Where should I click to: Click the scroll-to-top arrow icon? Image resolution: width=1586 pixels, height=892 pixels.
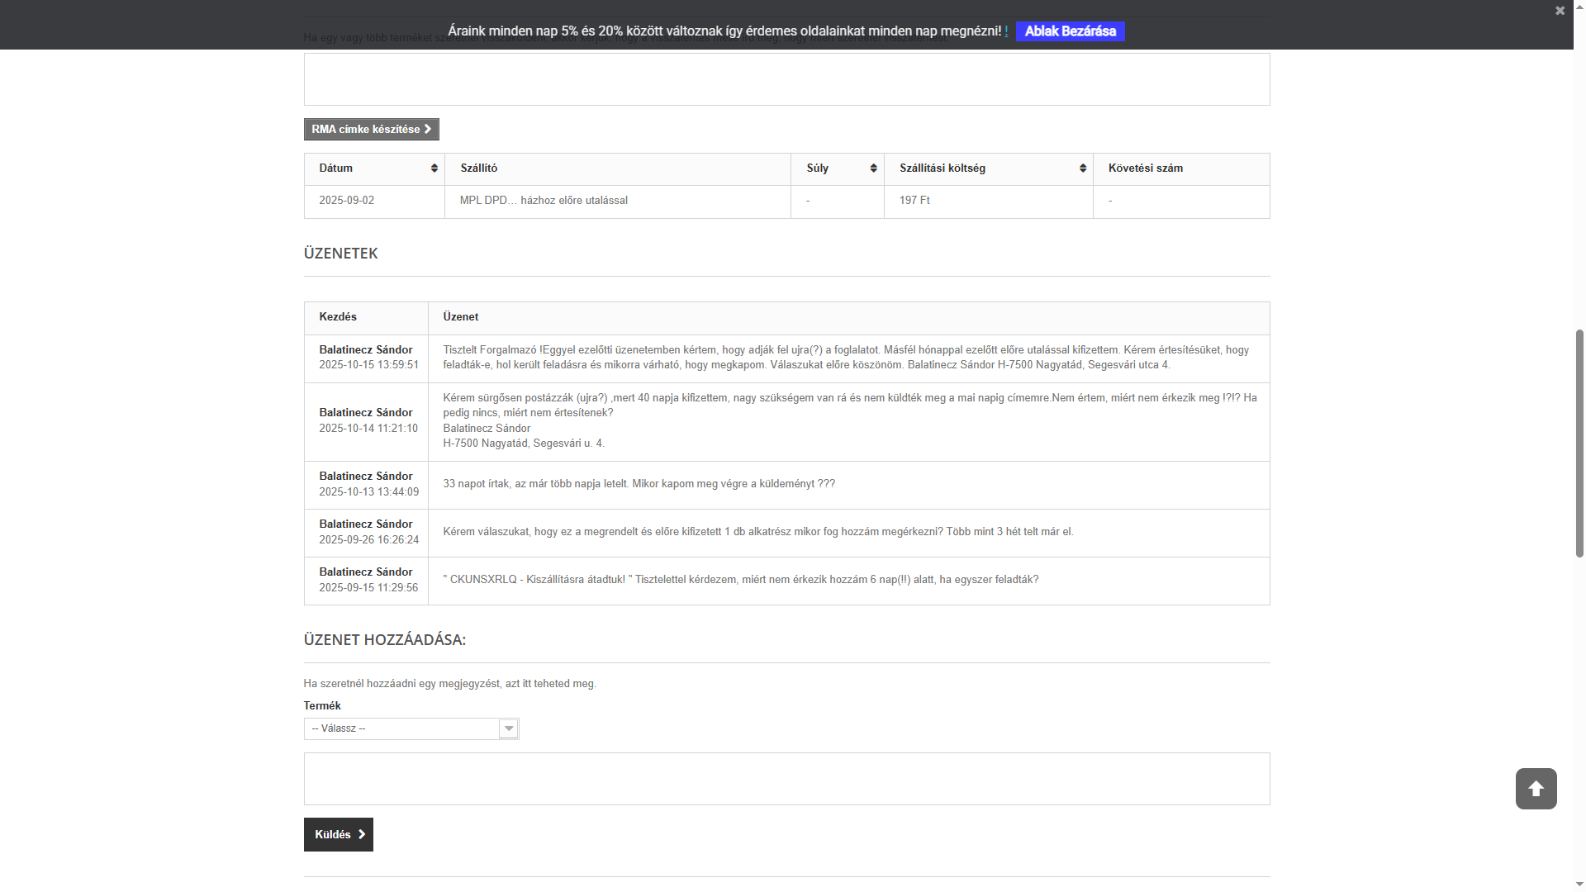tap(1536, 789)
